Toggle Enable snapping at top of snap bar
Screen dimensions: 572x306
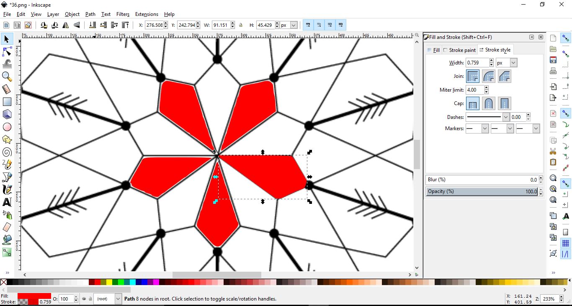coord(566,39)
